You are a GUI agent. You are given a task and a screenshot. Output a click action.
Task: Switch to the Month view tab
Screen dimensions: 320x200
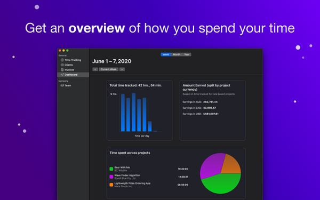(177, 54)
